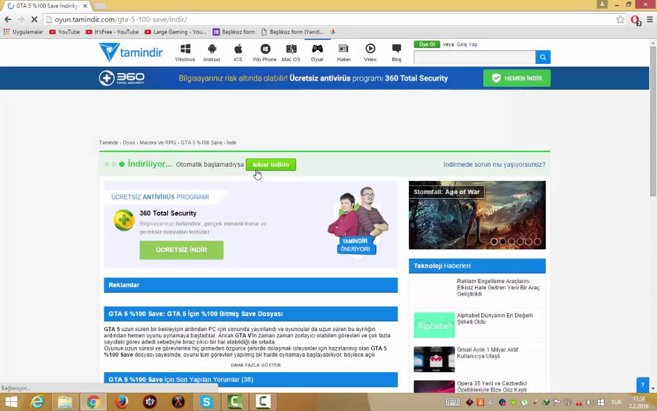Bookmark page with the star icon

tap(620, 19)
